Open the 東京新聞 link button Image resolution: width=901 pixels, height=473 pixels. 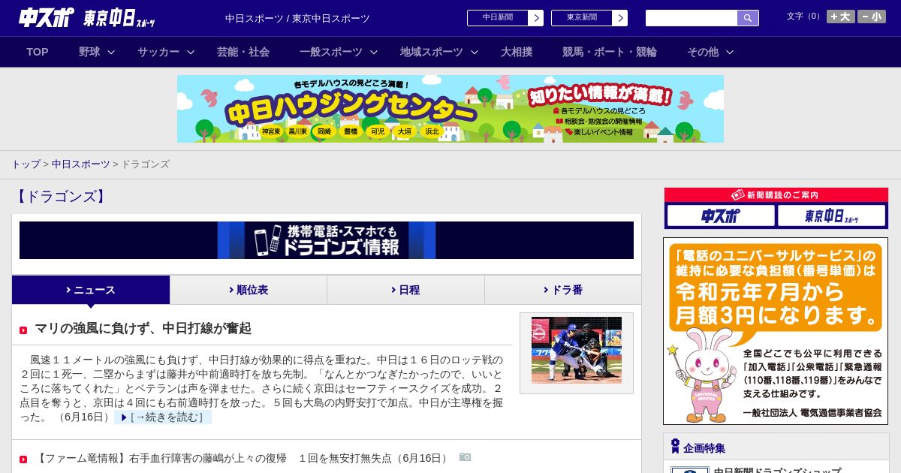coord(582,18)
